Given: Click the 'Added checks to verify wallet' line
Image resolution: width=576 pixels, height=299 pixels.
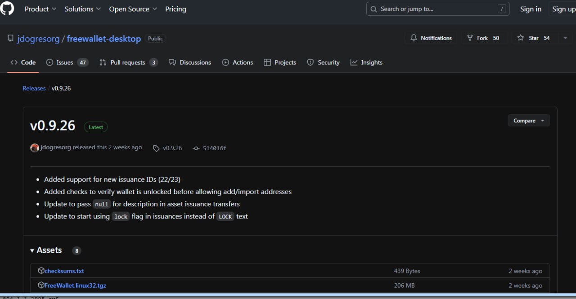Looking at the screenshot, I should coord(168,192).
